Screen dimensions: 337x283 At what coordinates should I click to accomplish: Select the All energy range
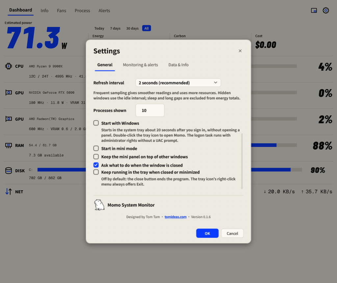point(146,28)
